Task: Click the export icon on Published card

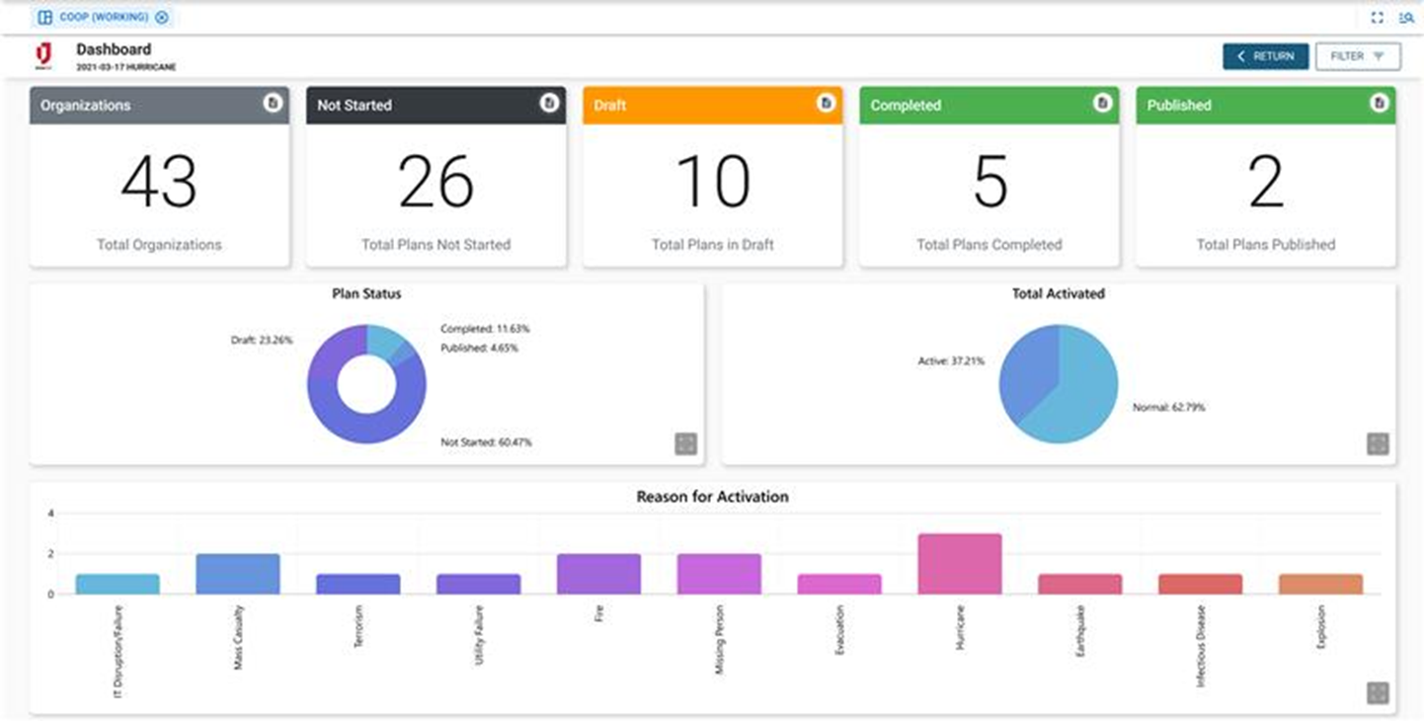Action: point(1380,104)
